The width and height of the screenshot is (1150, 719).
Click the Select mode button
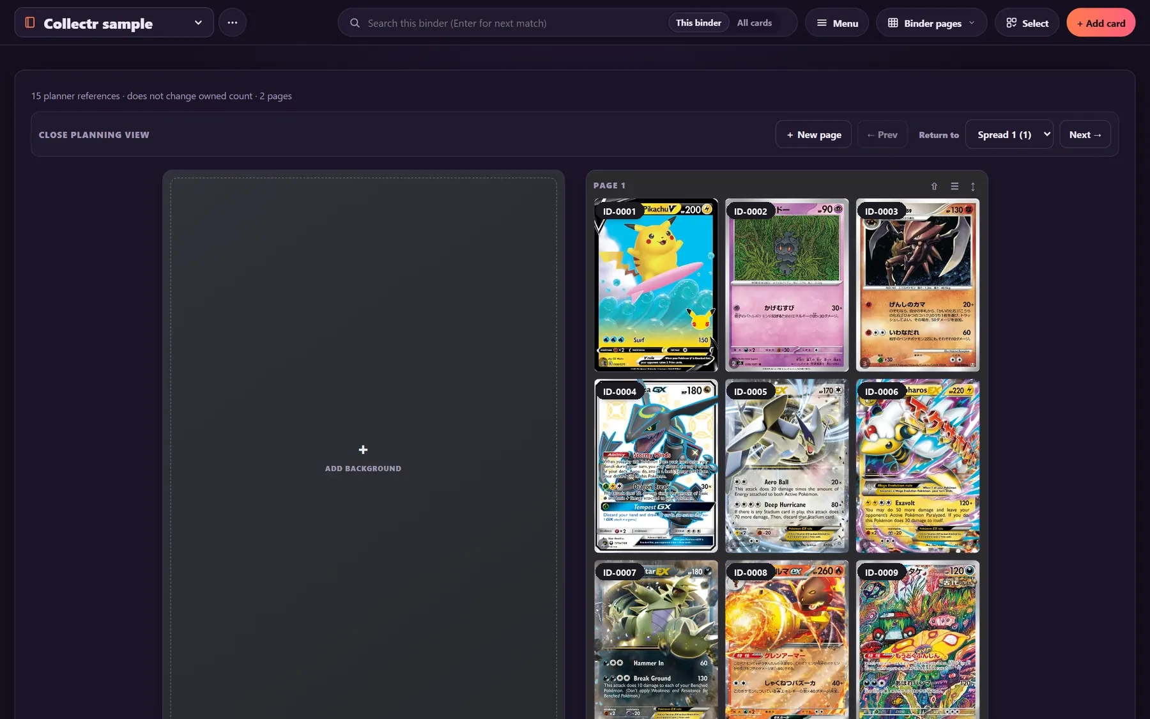pos(1027,23)
